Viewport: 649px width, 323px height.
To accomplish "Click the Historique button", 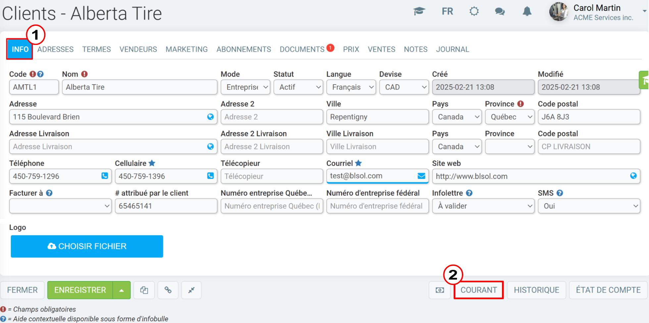I will [536, 290].
